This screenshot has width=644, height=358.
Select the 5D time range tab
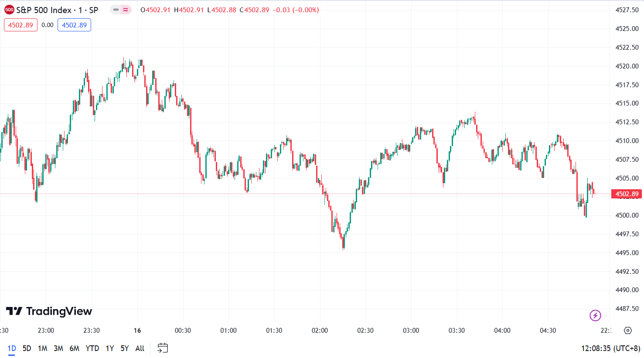[27, 348]
